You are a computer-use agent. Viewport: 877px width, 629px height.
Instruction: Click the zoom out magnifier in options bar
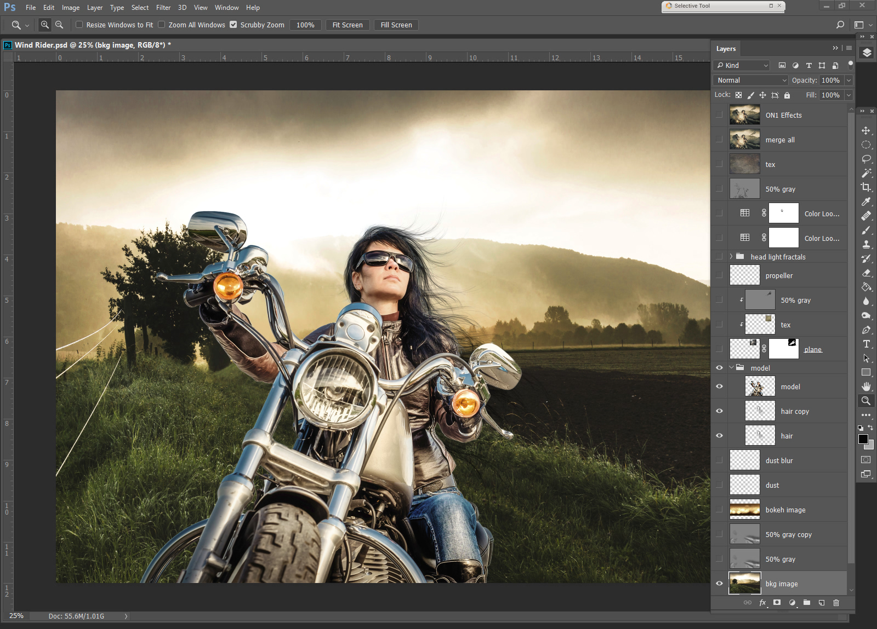point(59,25)
